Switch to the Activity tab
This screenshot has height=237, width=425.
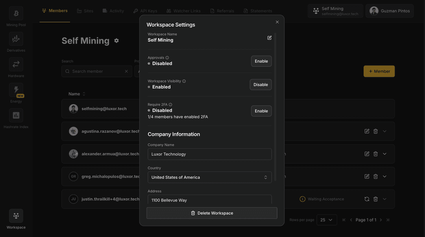[113, 11]
